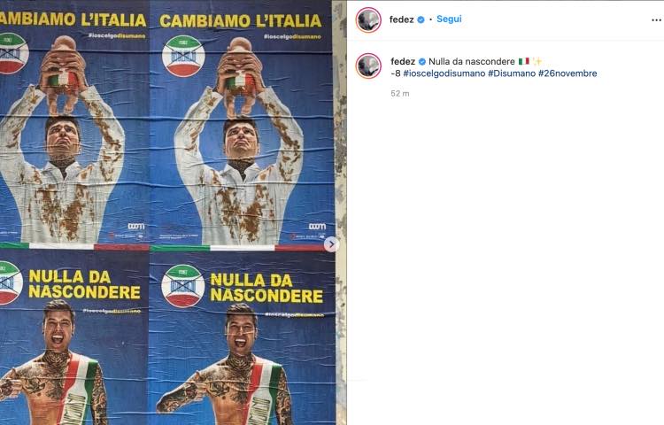
Task: Click verified badge in caption line
Action: point(422,61)
